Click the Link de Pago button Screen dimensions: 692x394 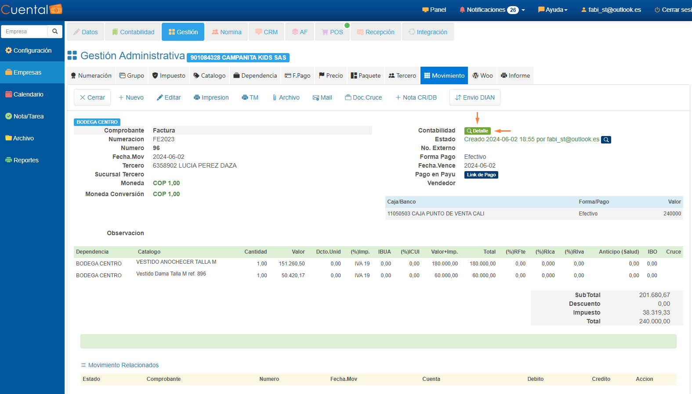[481, 175]
